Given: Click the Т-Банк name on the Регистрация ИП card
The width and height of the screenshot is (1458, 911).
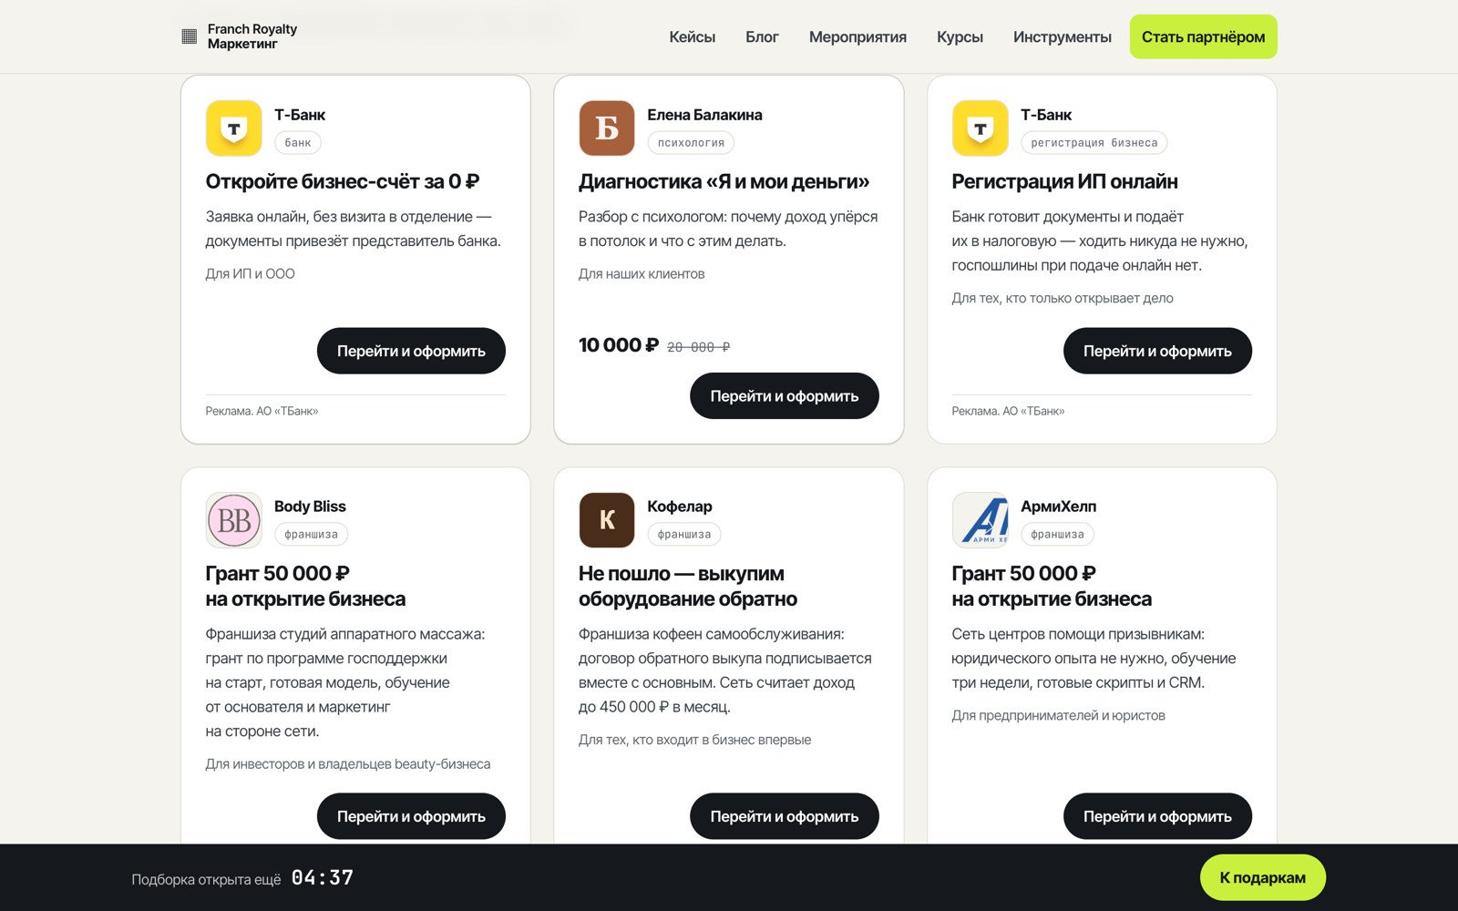Looking at the screenshot, I should coord(1046,115).
